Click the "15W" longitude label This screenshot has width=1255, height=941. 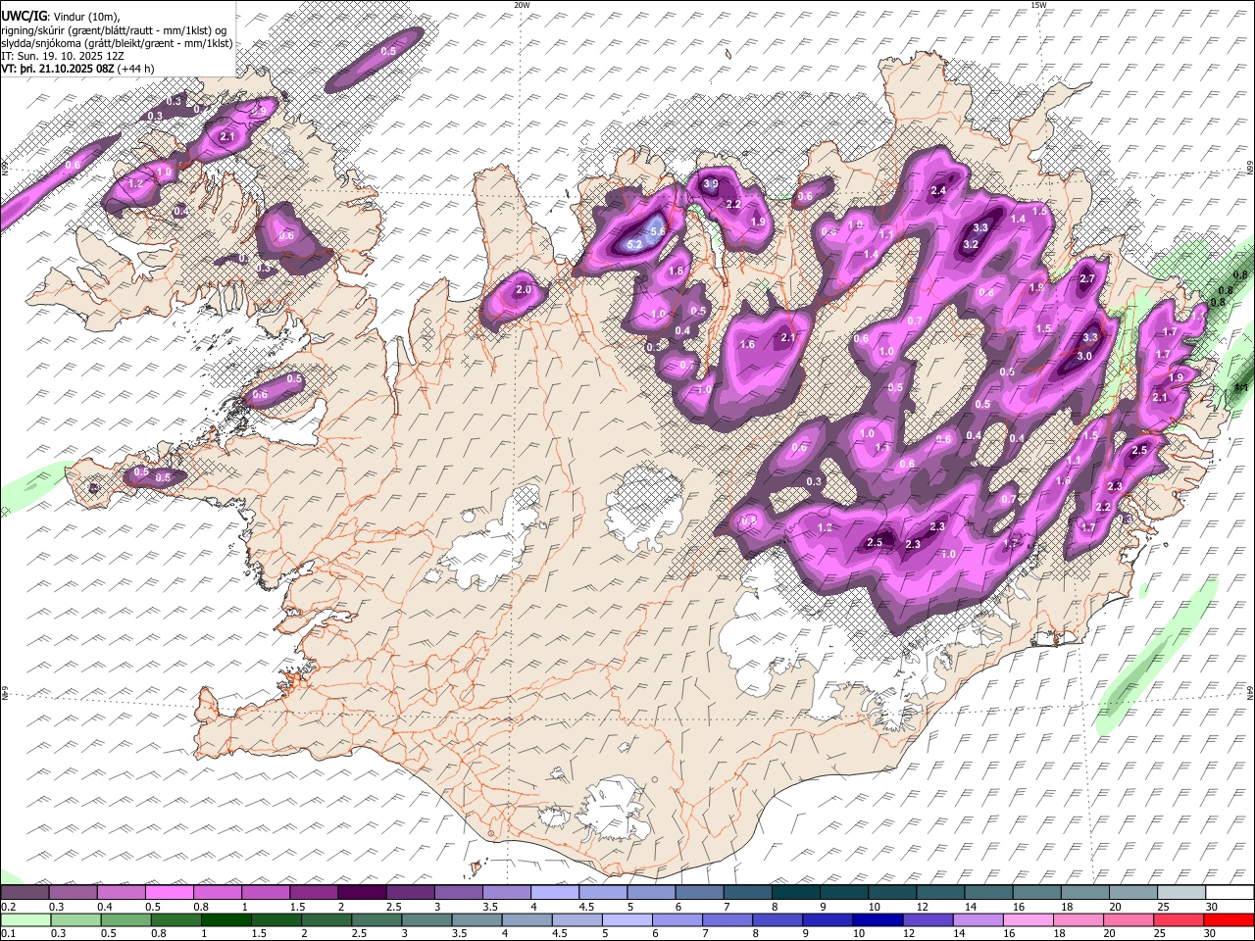1039,5
